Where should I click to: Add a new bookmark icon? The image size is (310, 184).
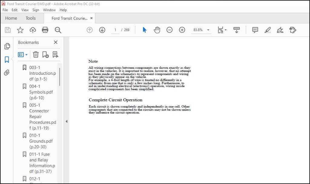point(45,54)
